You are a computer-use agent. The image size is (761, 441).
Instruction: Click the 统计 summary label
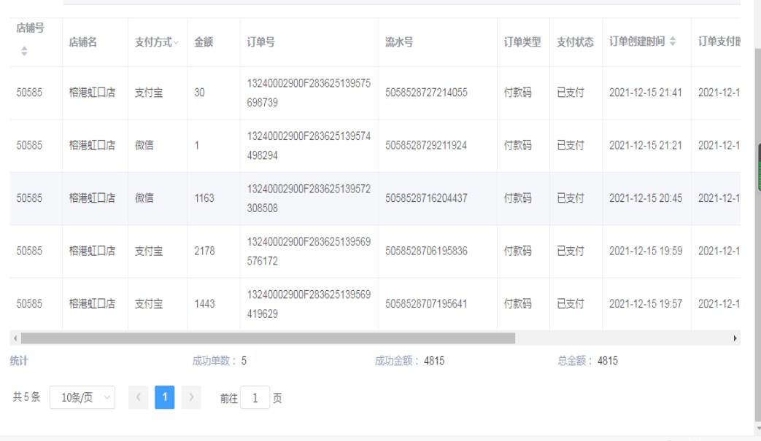(x=19, y=361)
